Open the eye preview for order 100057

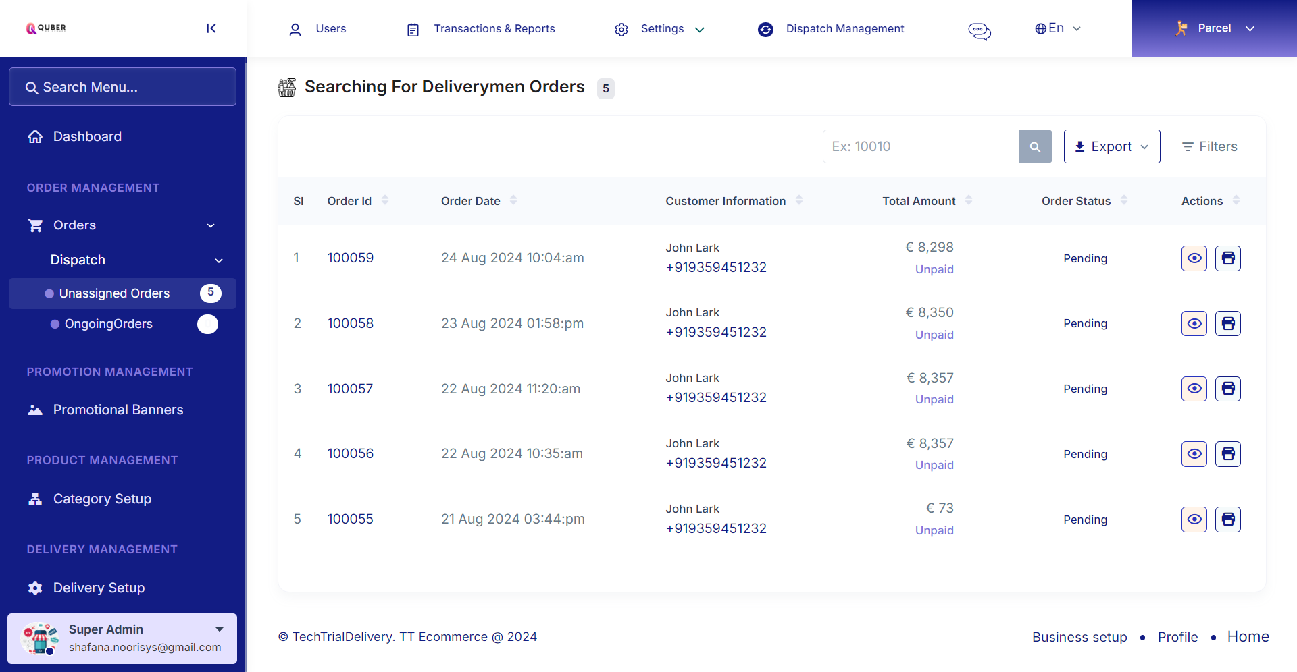coord(1194,389)
